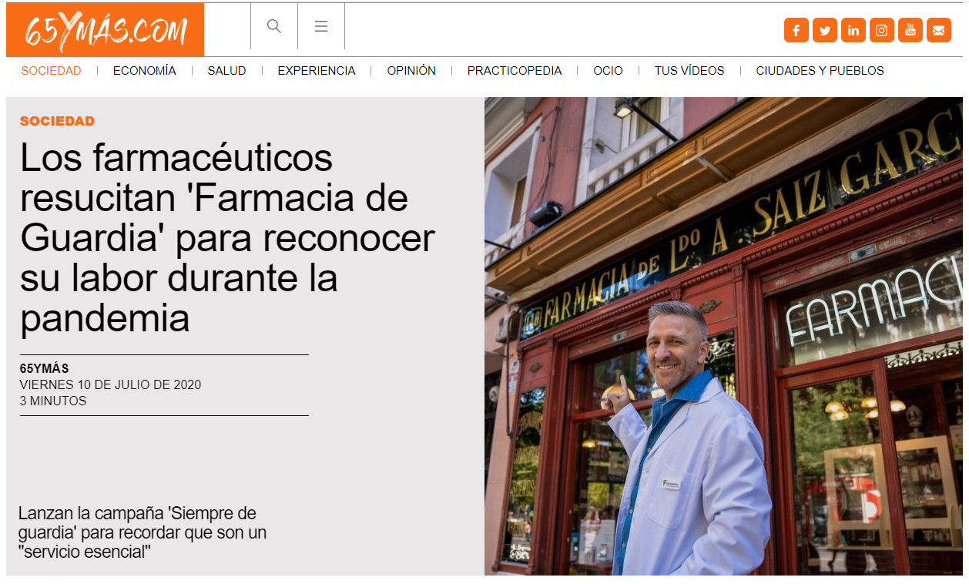
Task: Open the LinkedIn social icon
Action: tap(853, 30)
